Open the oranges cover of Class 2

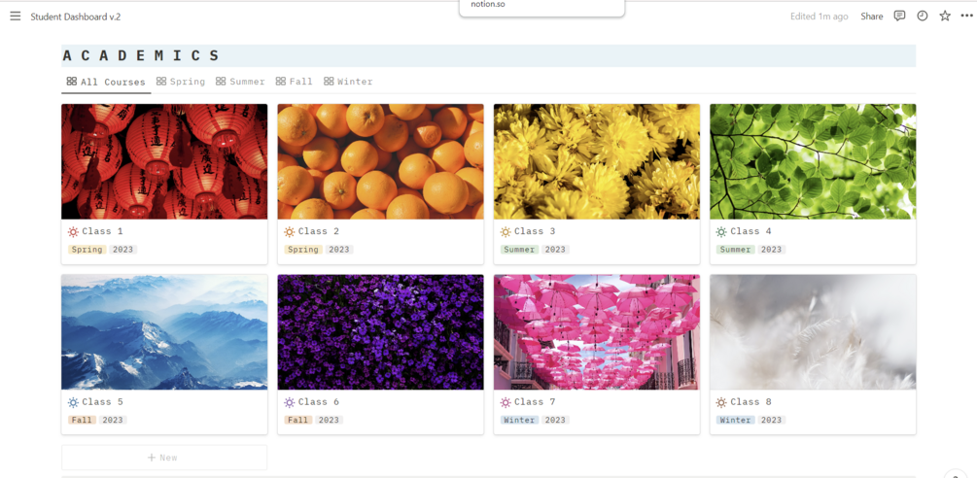click(381, 161)
